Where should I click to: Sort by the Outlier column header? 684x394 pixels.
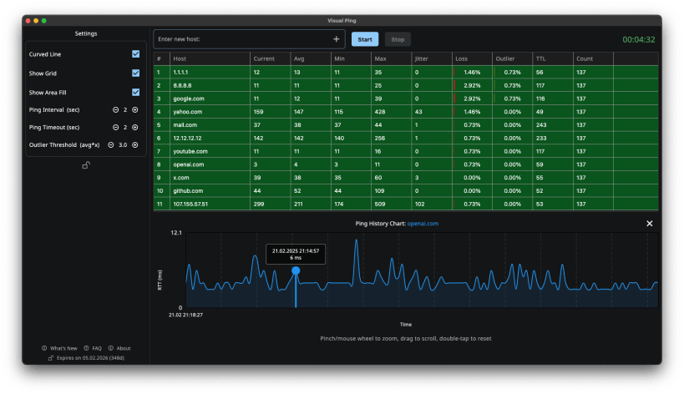tap(513, 58)
